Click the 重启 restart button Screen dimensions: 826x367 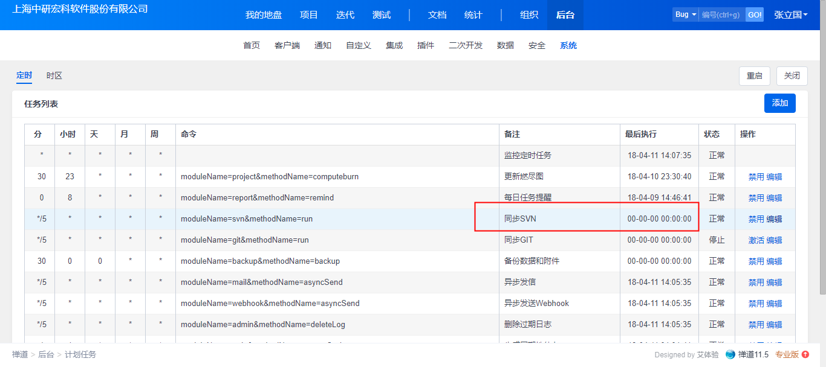pyautogui.click(x=754, y=76)
